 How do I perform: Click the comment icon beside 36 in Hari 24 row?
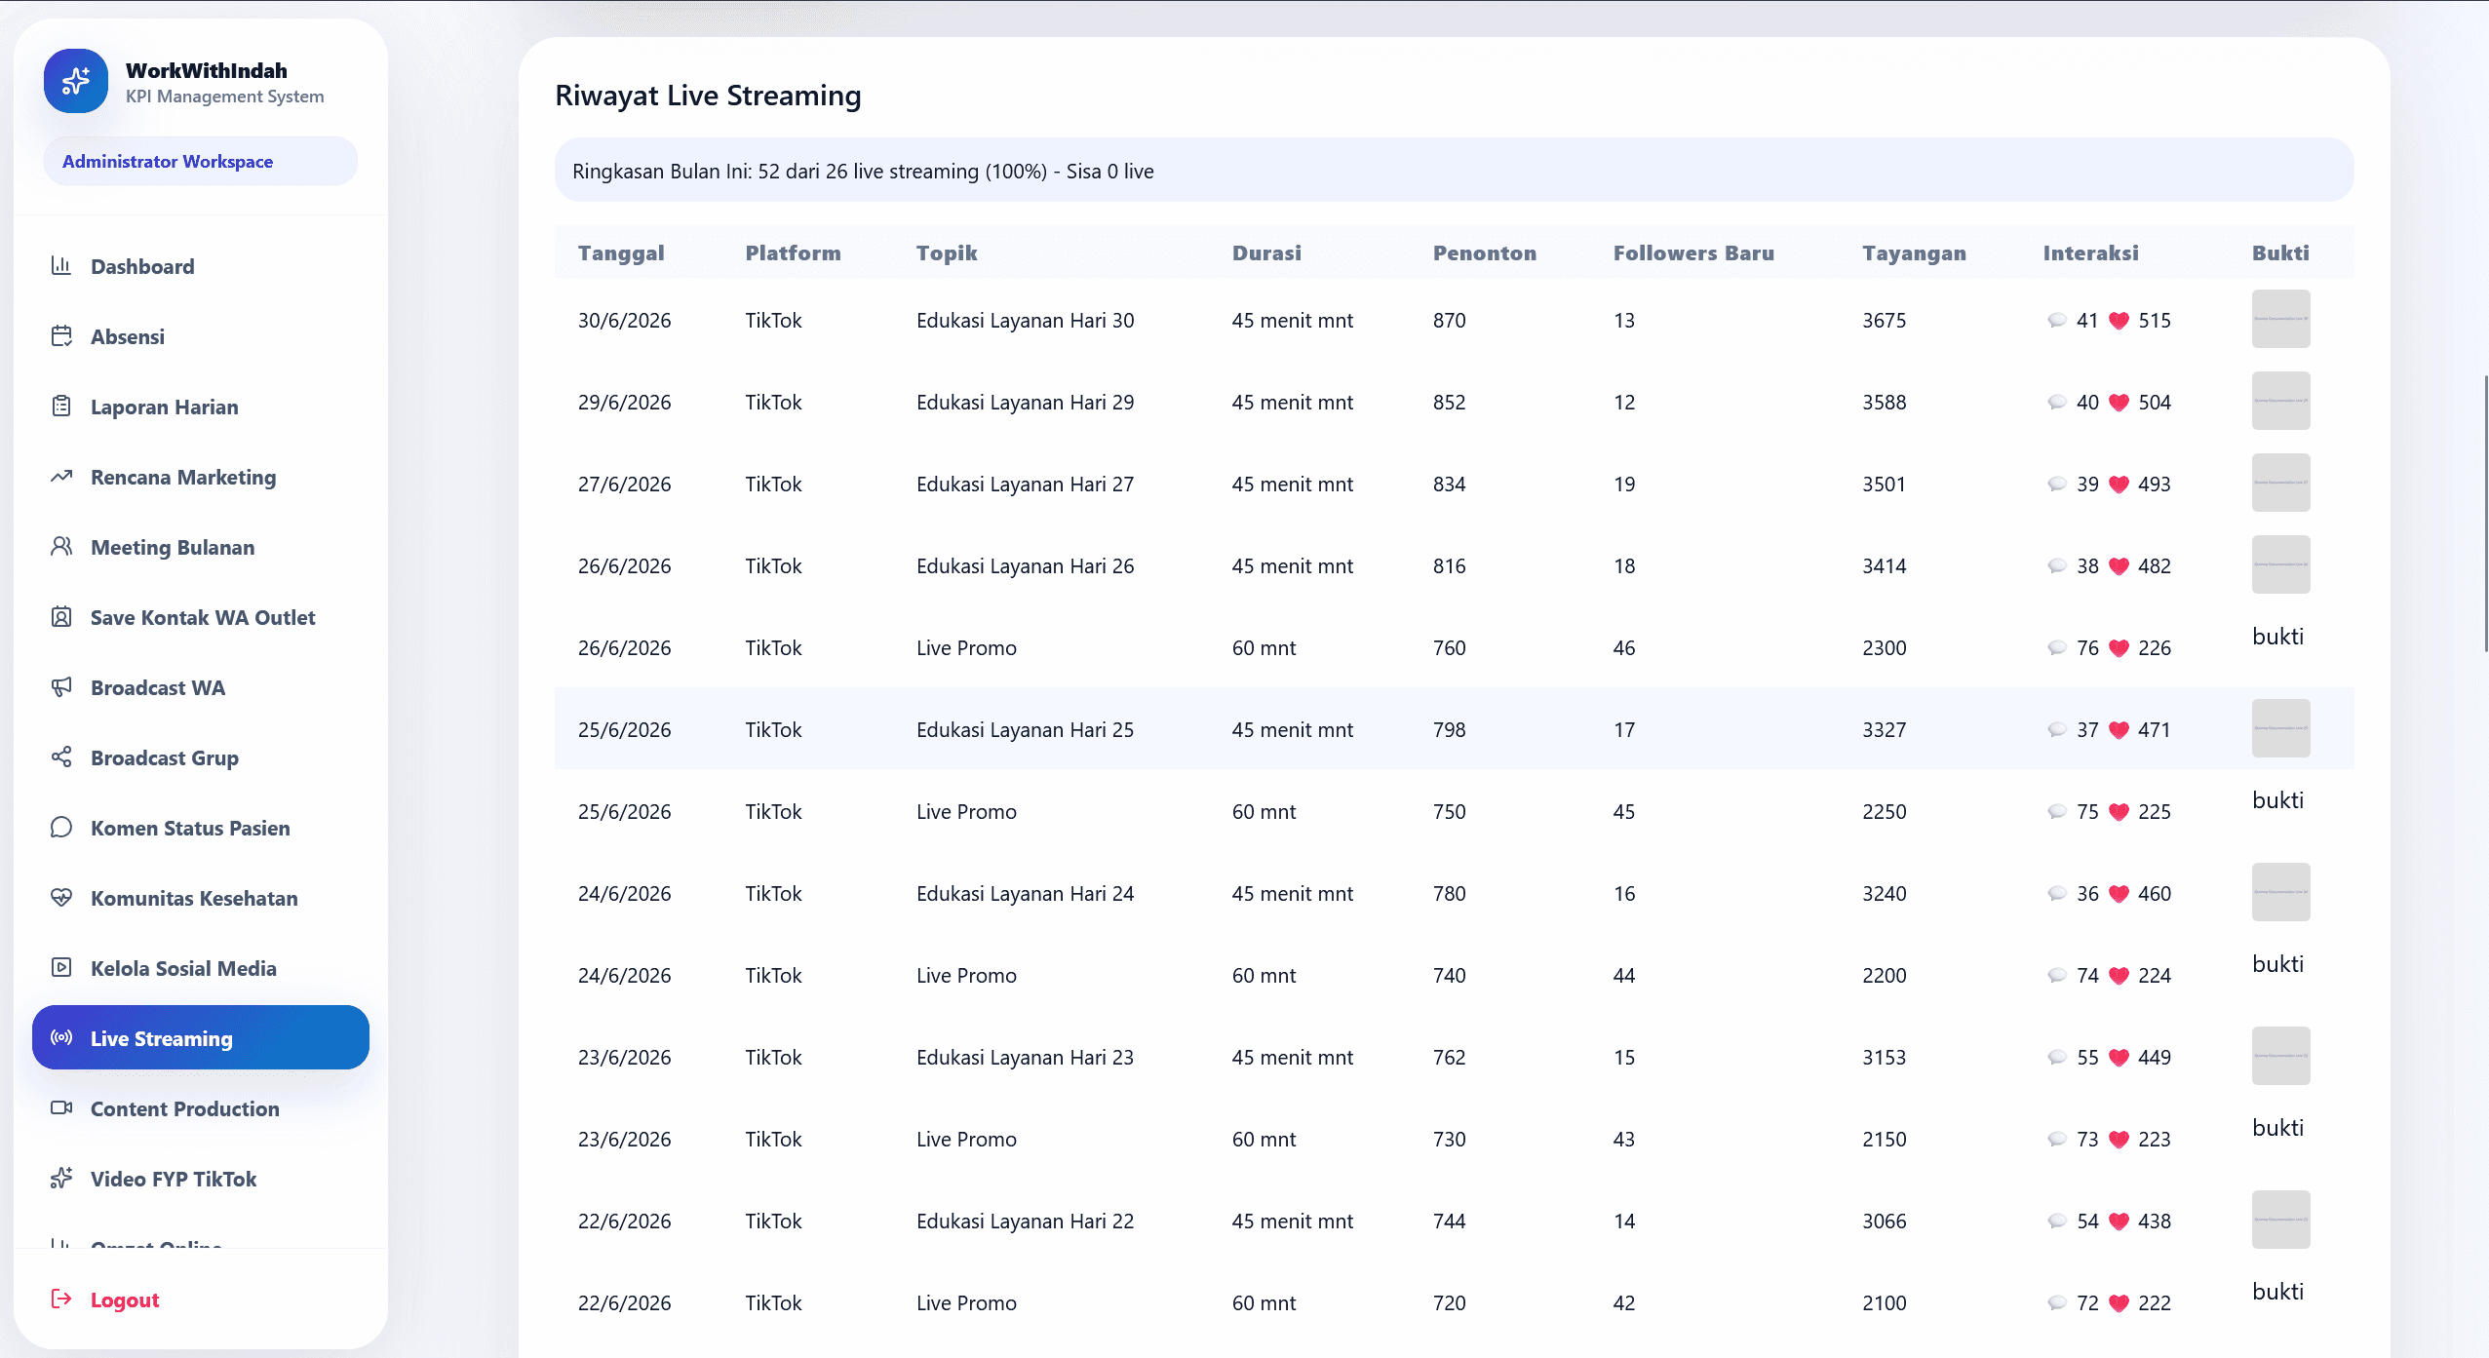[2057, 894]
